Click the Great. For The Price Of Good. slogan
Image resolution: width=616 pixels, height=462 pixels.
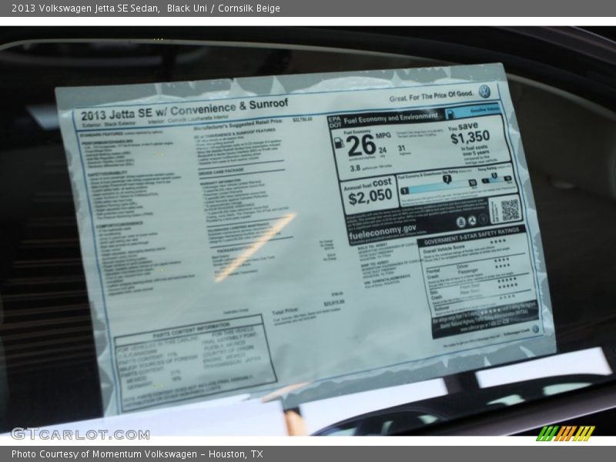point(431,96)
